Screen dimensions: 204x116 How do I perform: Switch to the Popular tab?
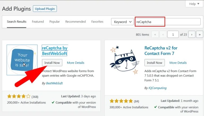[x=54, y=22]
